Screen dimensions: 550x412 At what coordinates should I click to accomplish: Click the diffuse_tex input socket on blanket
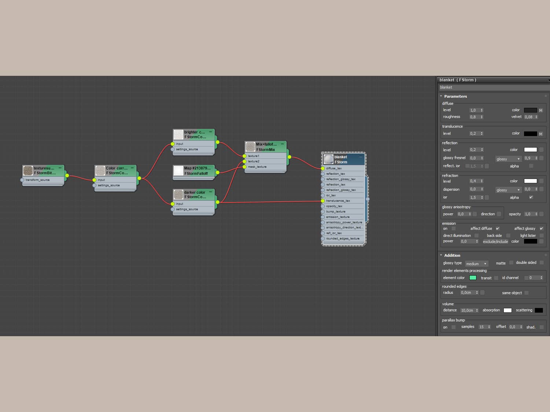tap(323, 168)
